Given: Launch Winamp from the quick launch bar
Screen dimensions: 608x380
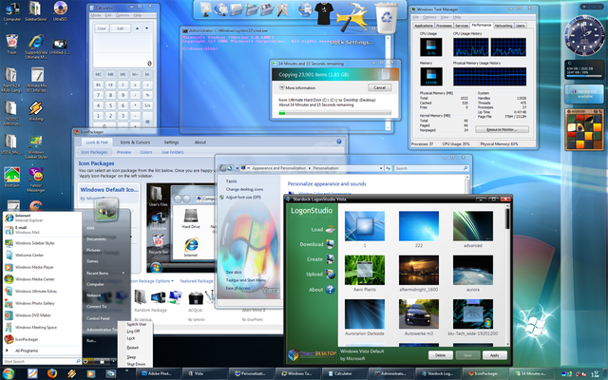Looking at the screenshot, I should pos(72,373).
